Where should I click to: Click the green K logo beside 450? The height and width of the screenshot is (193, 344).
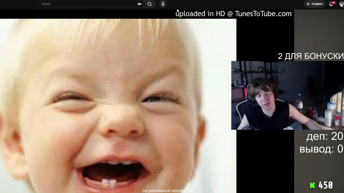click(x=312, y=185)
